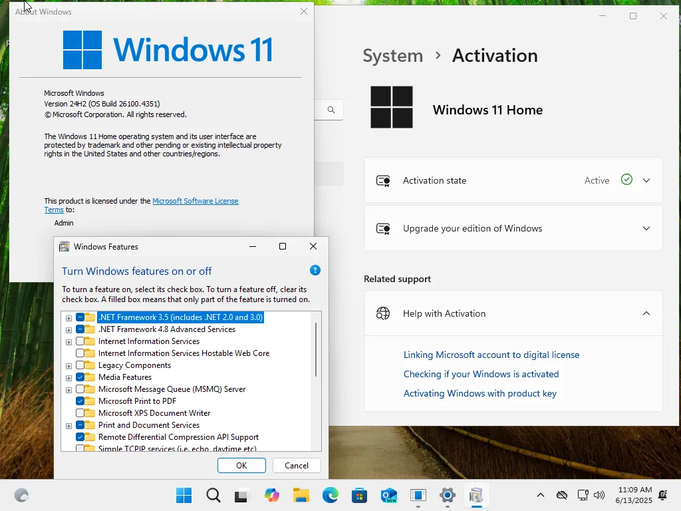Viewport: 681px width, 511px height.
Task: Open Microsoft Store from the taskbar
Action: coord(360,495)
